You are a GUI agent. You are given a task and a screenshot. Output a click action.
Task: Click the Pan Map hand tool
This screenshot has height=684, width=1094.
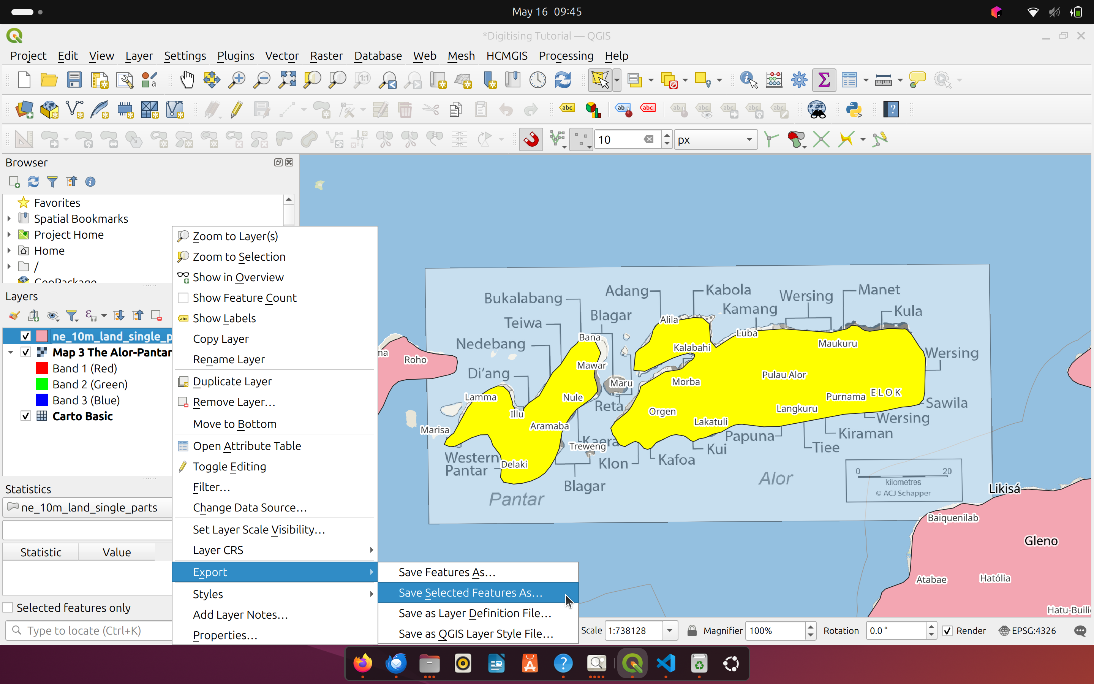click(187, 80)
